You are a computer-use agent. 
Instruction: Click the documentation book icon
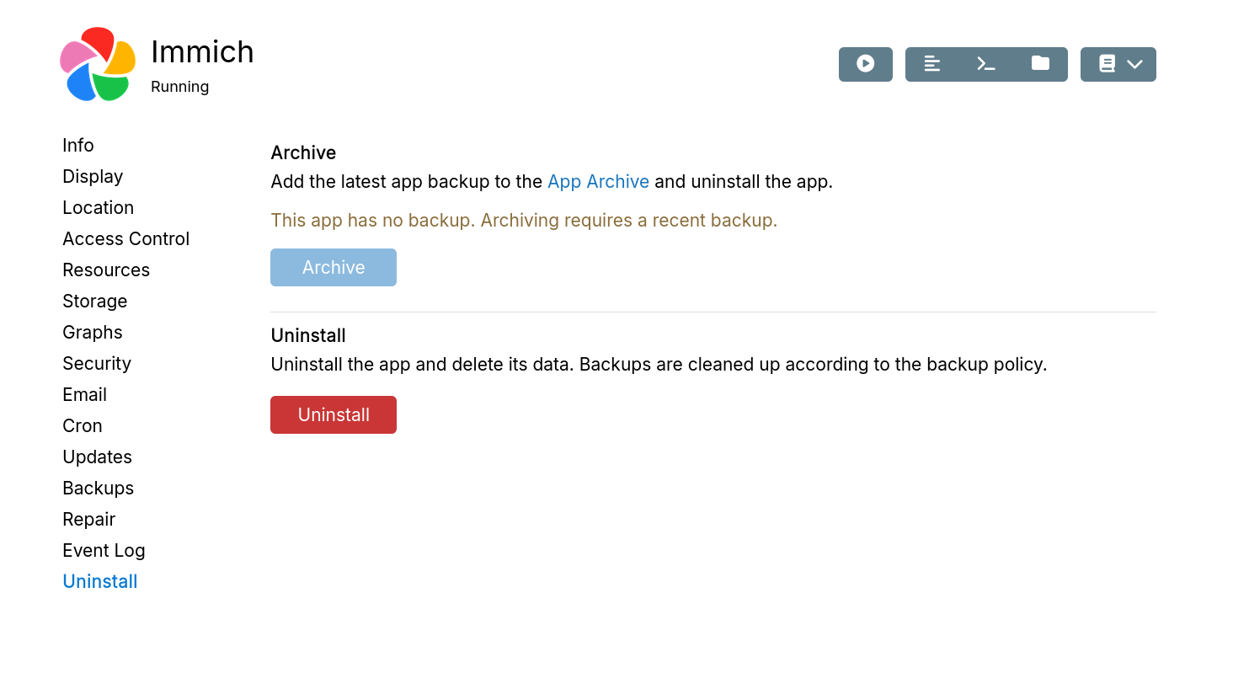coord(1106,64)
